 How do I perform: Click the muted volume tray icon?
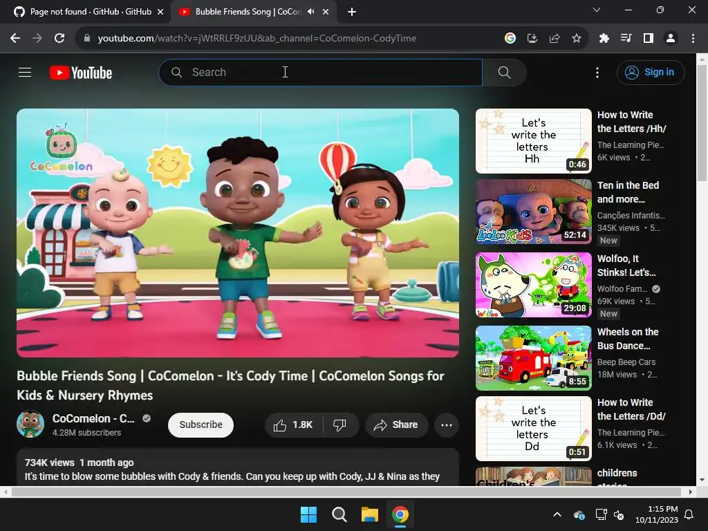619,514
